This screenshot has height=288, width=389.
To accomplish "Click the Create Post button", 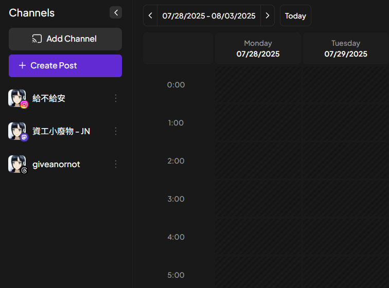I will point(65,66).
